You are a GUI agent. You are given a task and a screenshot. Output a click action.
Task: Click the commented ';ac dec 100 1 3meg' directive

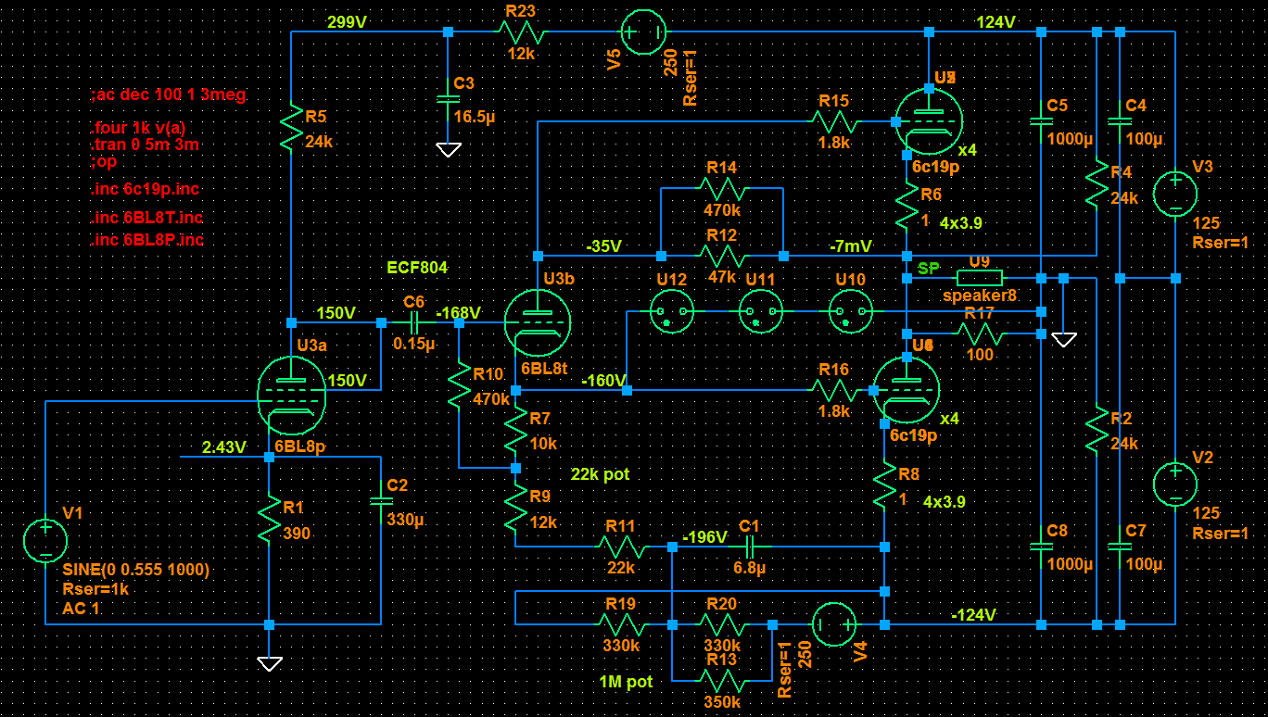168,94
